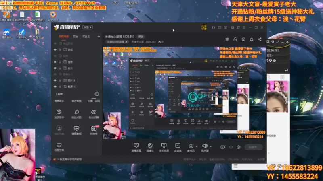Screen dimensions: 323x181
Task: Click the yellow badge icon in title bar
Action: click(x=204, y=27)
